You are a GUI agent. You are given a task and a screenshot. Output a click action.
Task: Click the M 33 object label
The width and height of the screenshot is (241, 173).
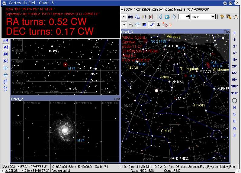pyautogui.click(x=193, y=76)
